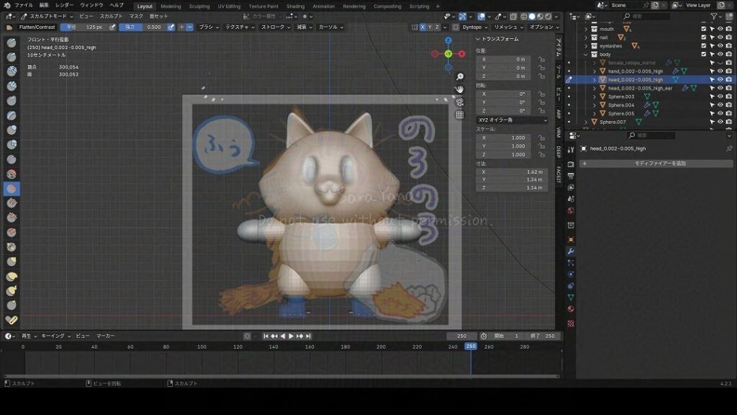Click the jump to last frame button
737x415 pixels.
tap(309, 336)
